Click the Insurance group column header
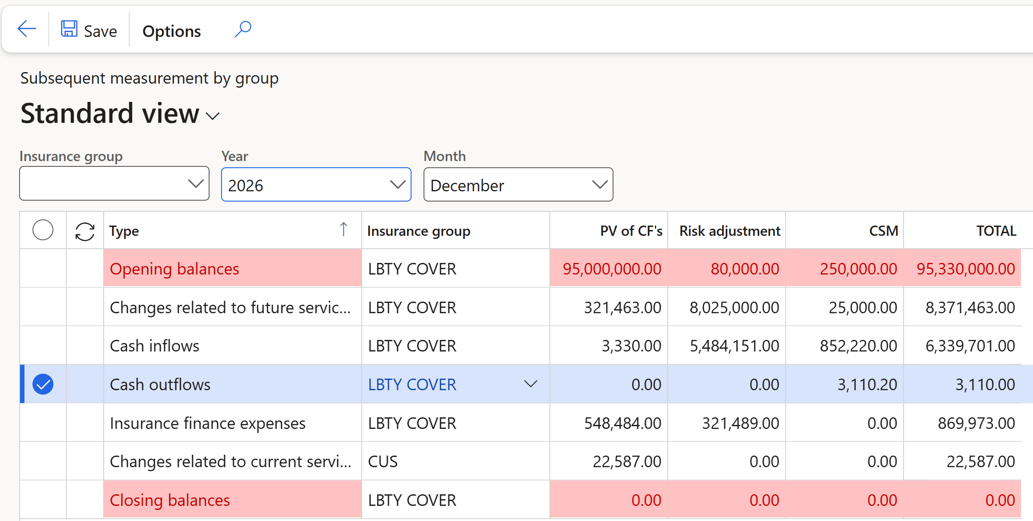Image resolution: width=1033 pixels, height=521 pixels. (x=419, y=231)
